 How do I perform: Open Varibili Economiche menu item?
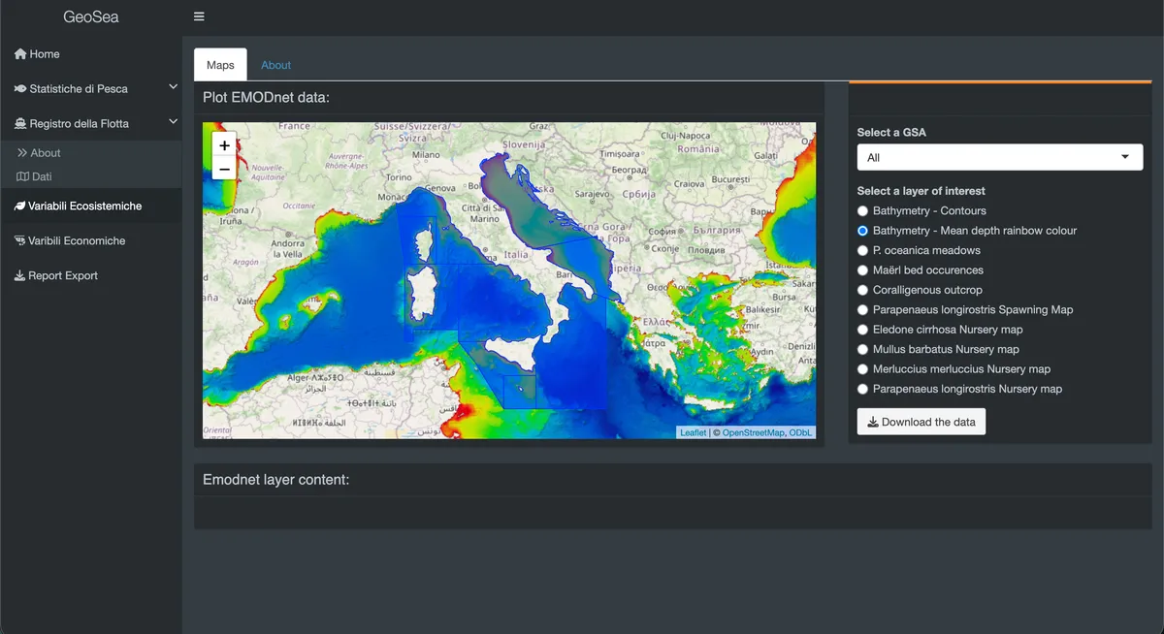pyautogui.click(x=91, y=241)
